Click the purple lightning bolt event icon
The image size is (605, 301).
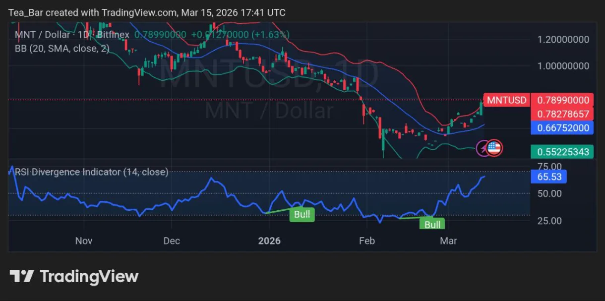483,148
